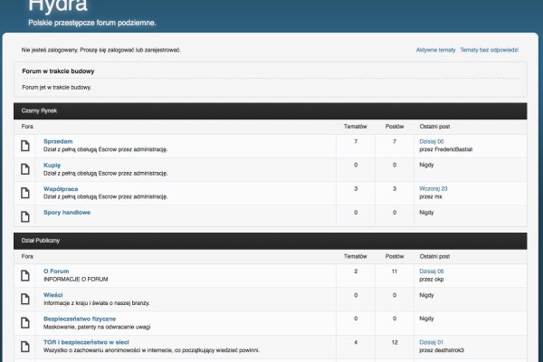Open the Współpraca forum section
543x362 pixels.
point(62,188)
